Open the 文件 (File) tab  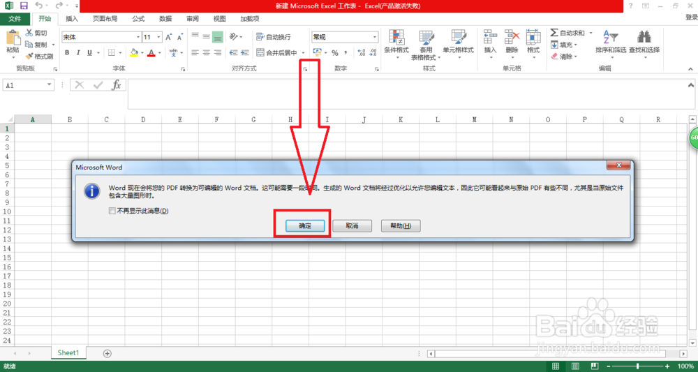click(15, 19)
